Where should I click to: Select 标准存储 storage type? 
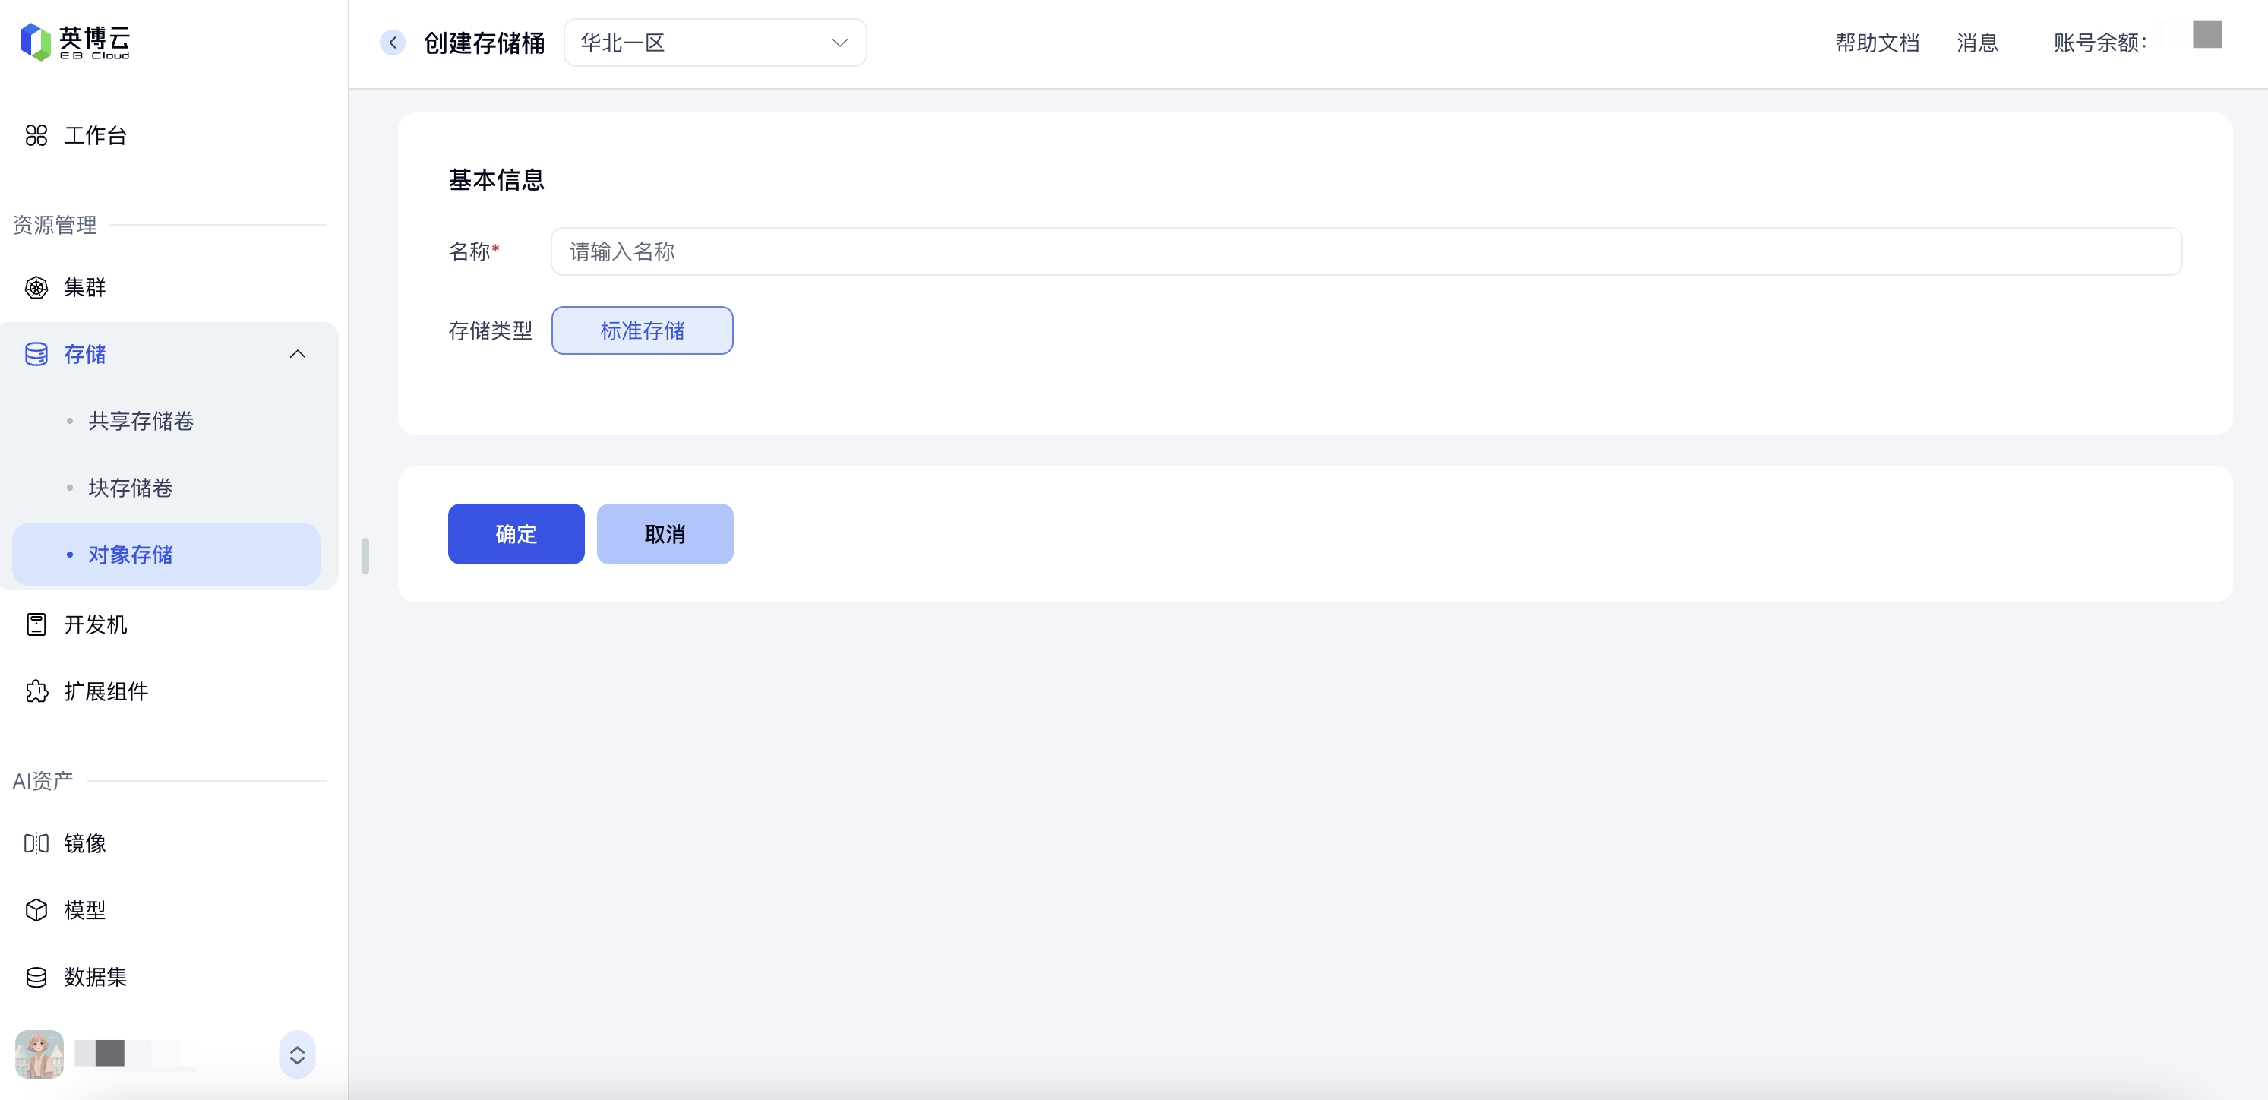(642, 330)
